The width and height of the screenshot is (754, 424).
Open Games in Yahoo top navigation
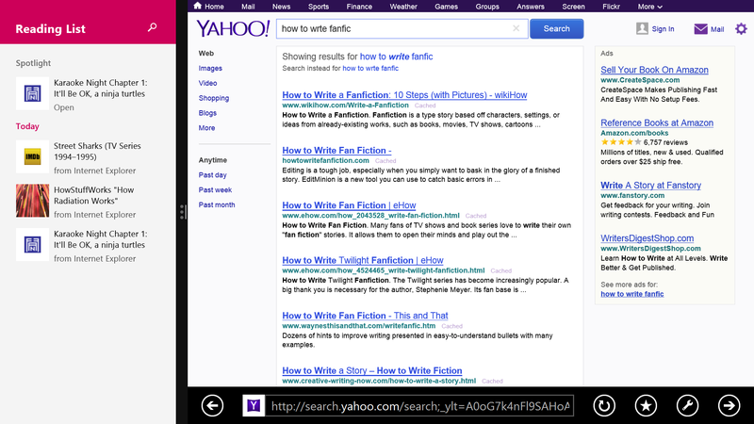(446, 7)
